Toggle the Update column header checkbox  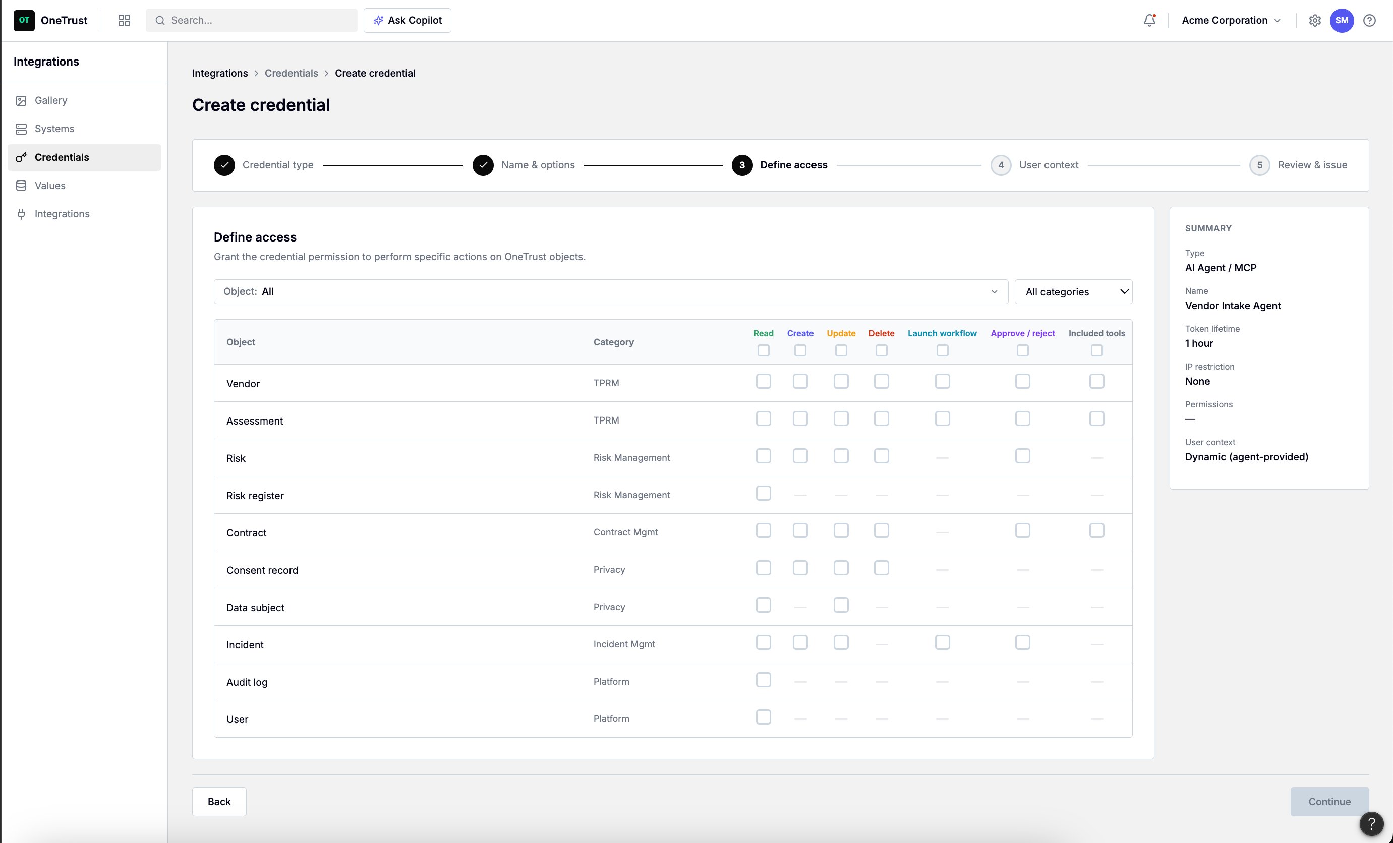pyautogui.click(x=841, y=350)
